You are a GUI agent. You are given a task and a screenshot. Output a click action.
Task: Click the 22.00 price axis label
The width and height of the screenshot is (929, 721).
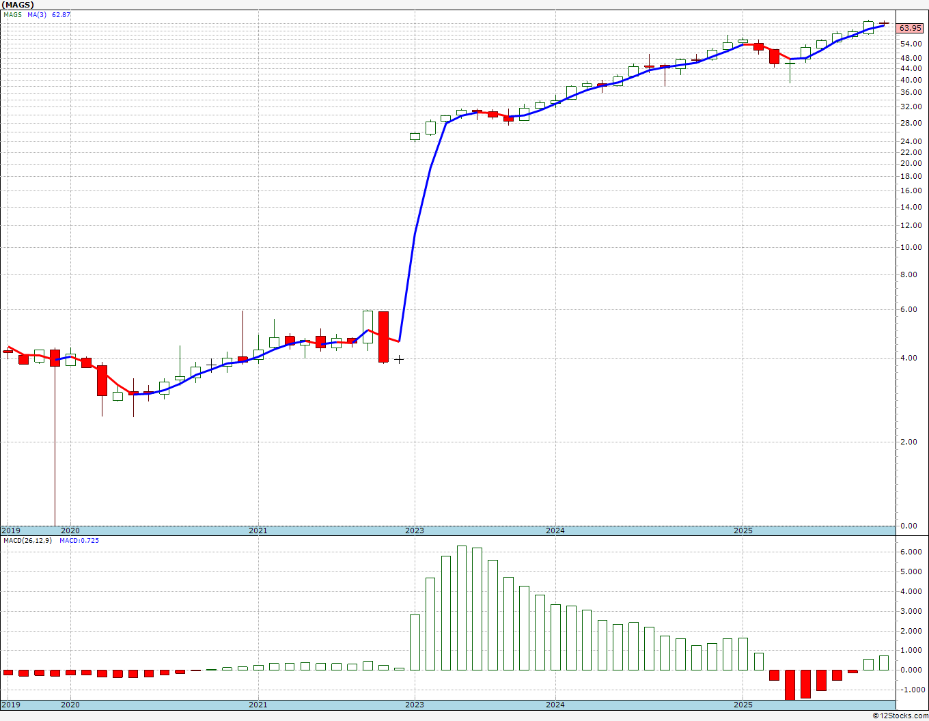tap(911, 152)
